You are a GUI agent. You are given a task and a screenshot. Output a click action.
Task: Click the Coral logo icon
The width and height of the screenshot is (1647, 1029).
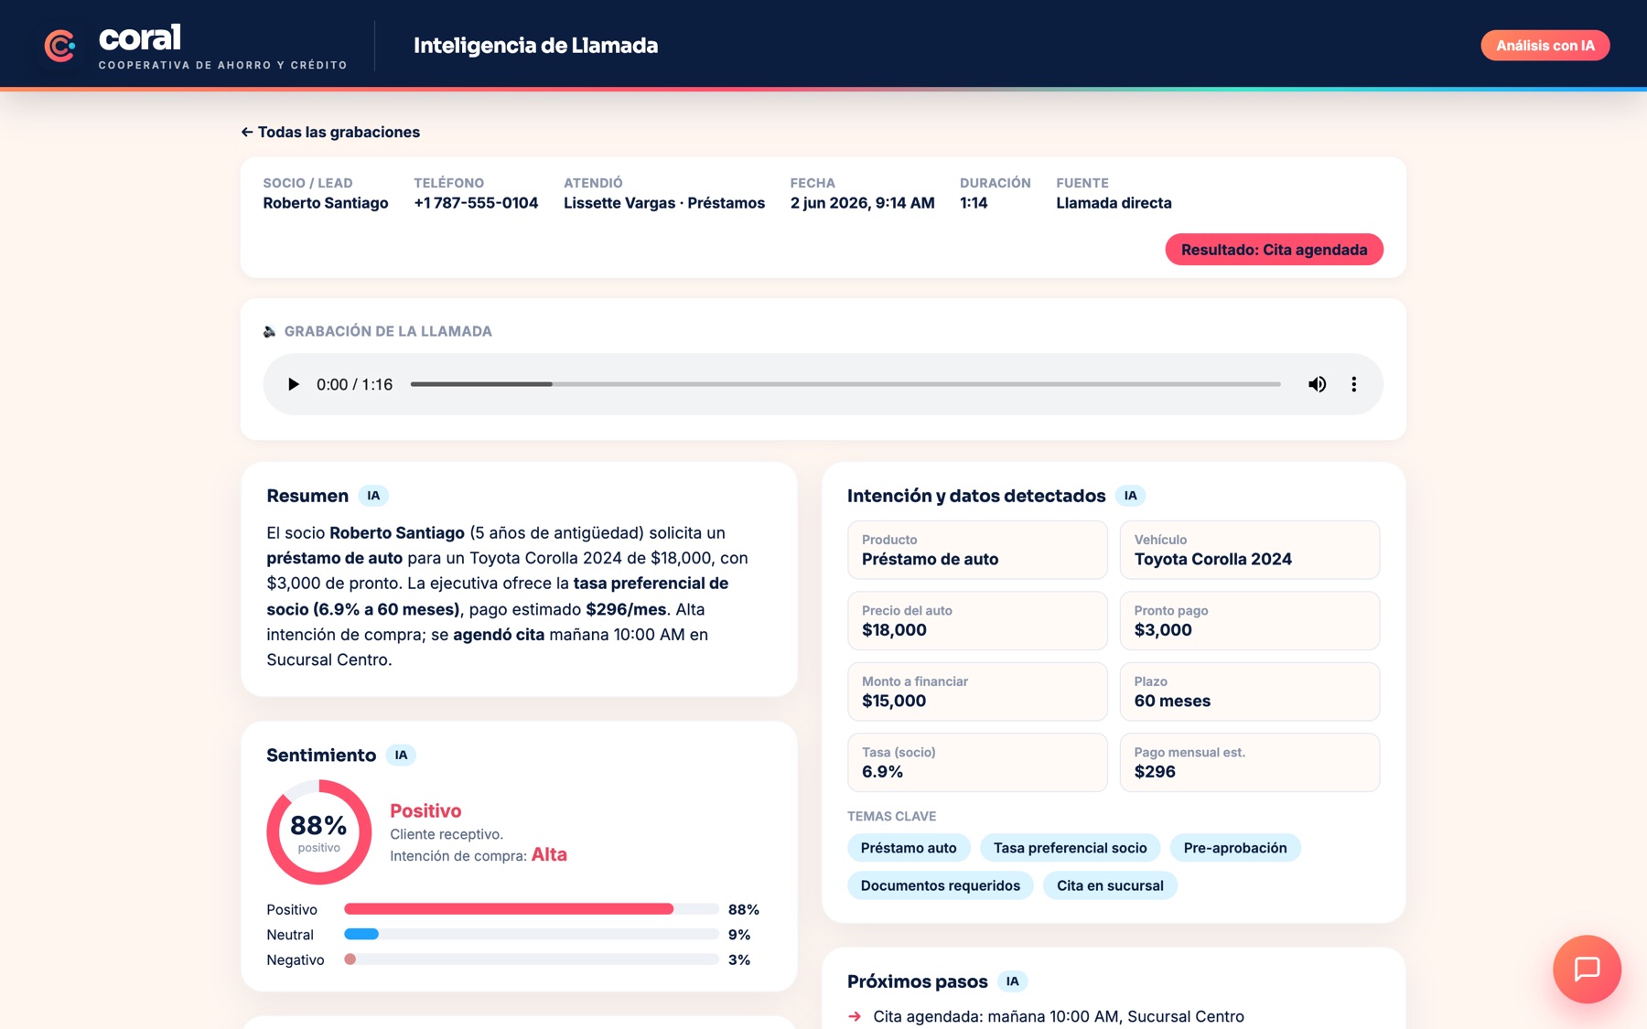point(60,46)
